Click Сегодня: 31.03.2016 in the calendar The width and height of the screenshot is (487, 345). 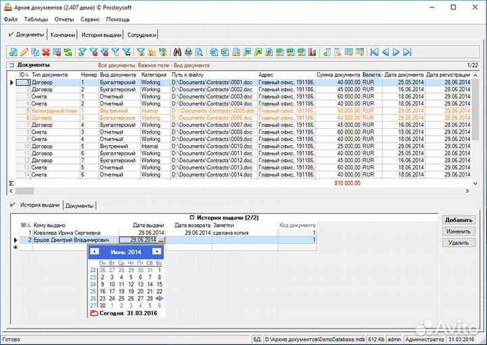click(x=126, y=313)
